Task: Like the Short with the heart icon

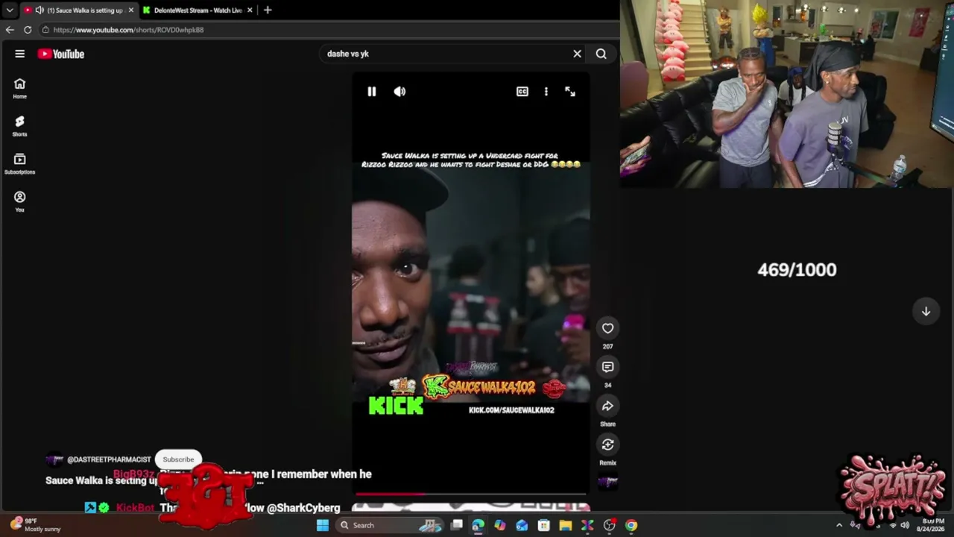Action: tap(608, 328)
